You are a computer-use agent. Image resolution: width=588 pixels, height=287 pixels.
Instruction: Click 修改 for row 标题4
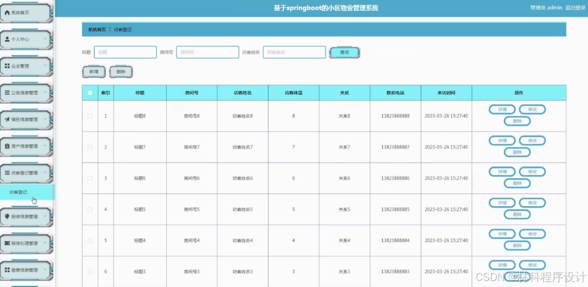532,234
